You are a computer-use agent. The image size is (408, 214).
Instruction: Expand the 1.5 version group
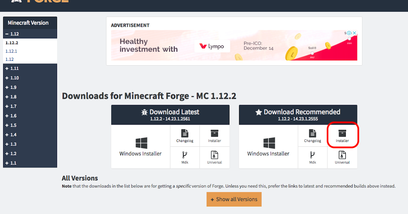(30, 125)
